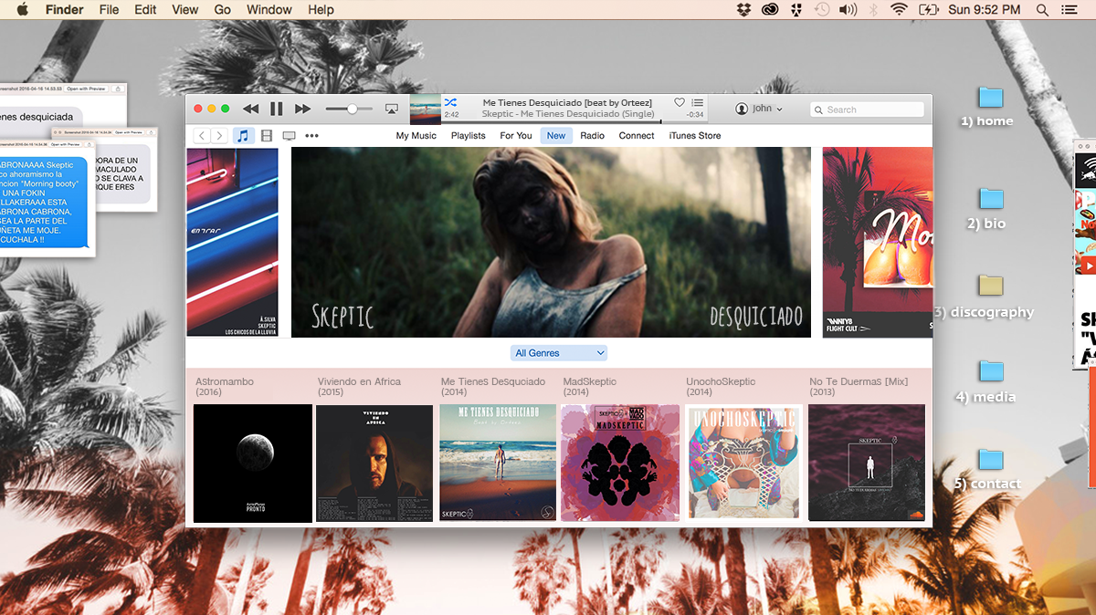Open the File menu
This screenshot has height=615, width=1096.
[x=109, y=9]
